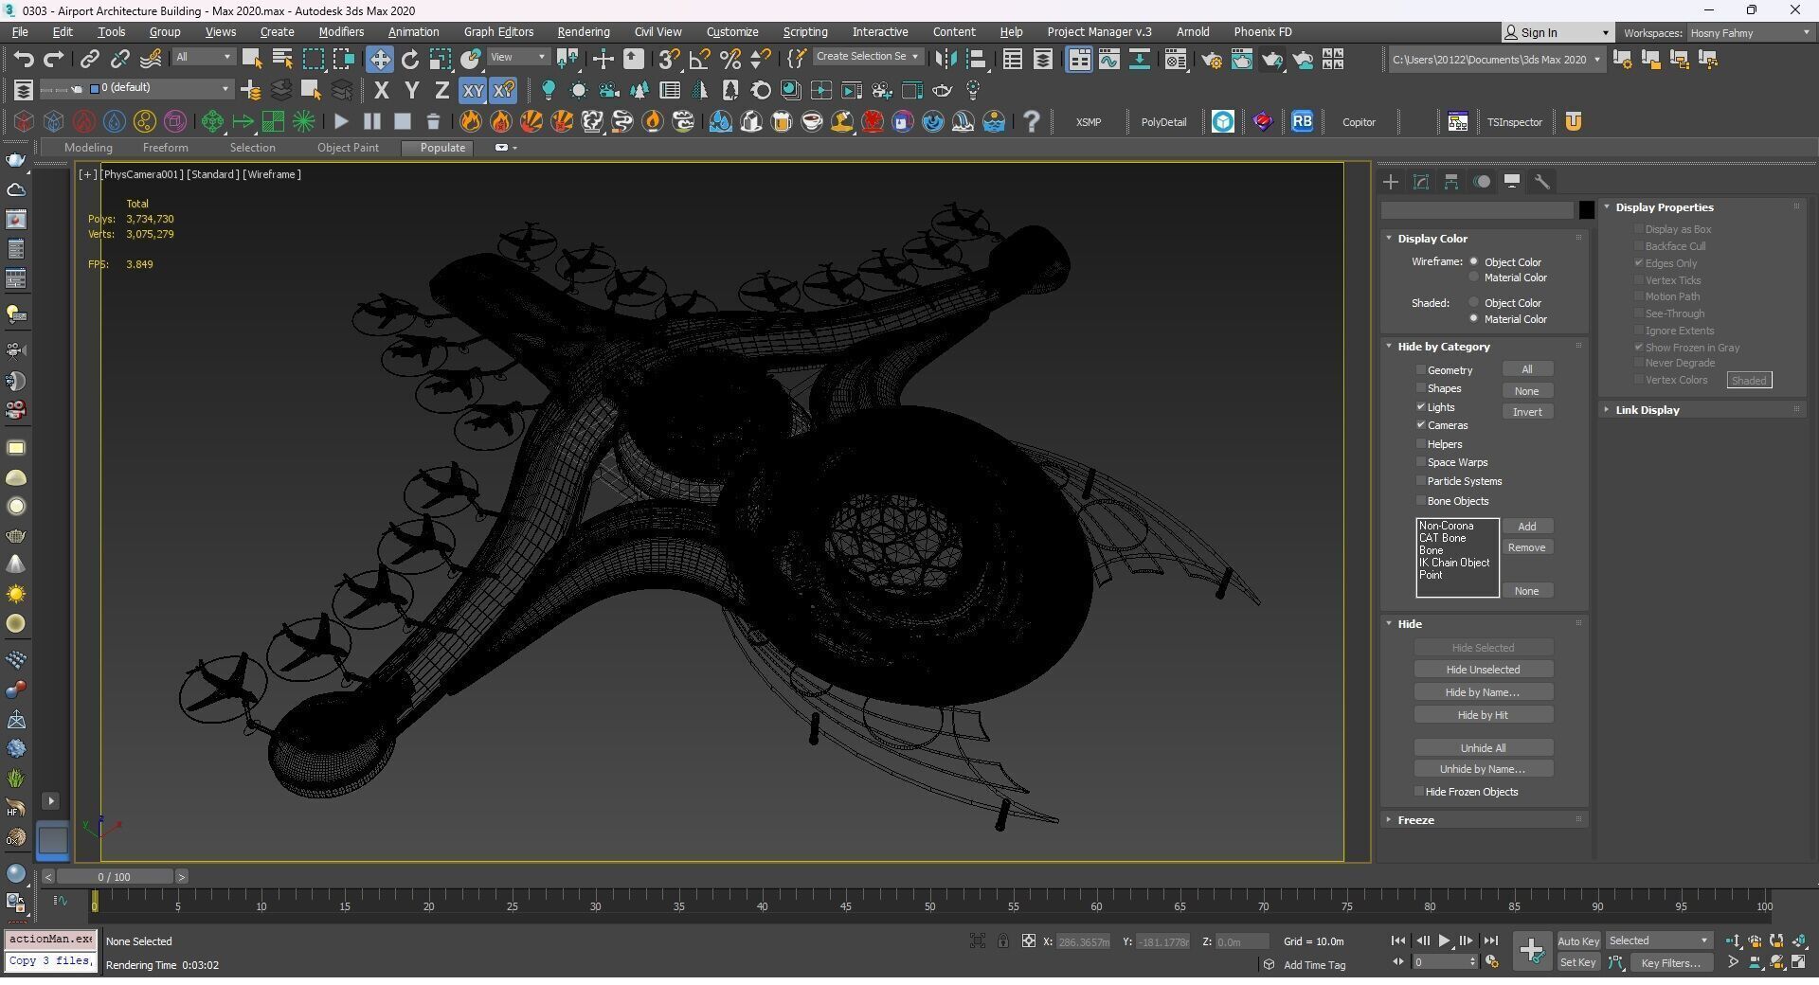The width and height of the screenshot is (1819, 985).
Task: Enable Shapes hide category checkbox
Action: point(1421,388)
